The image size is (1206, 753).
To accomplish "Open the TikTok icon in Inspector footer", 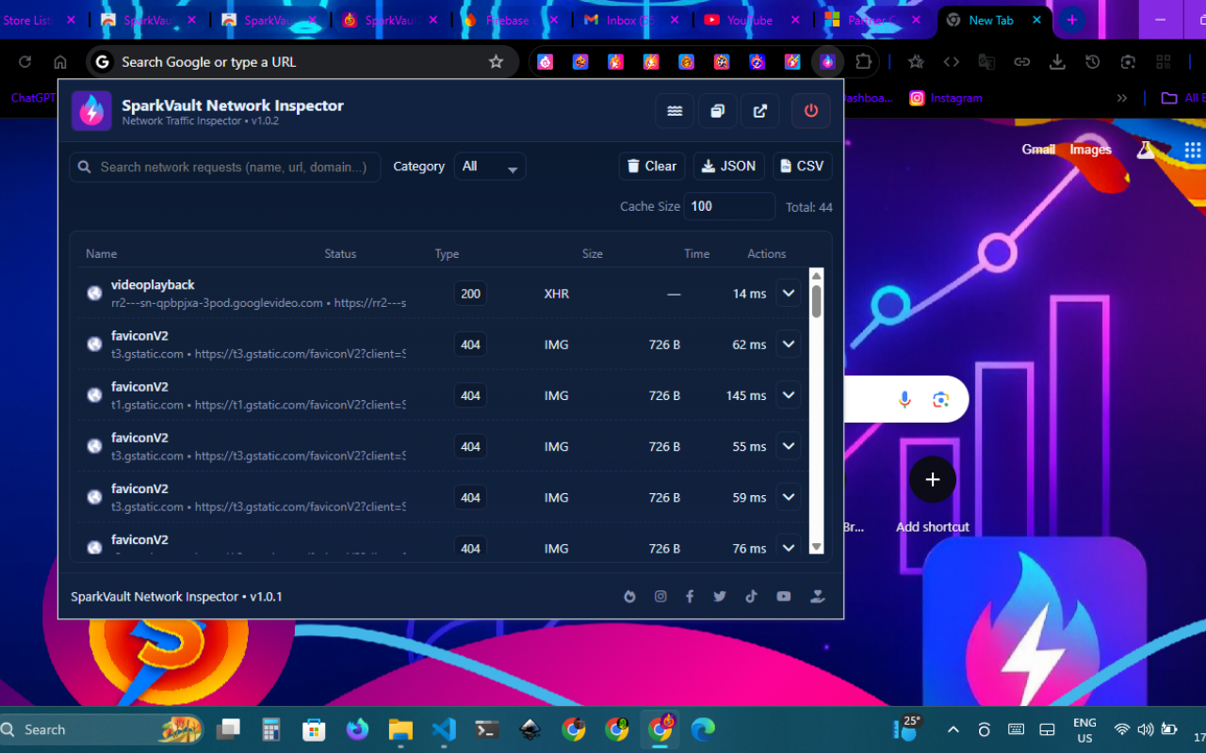I will [751, 597].
